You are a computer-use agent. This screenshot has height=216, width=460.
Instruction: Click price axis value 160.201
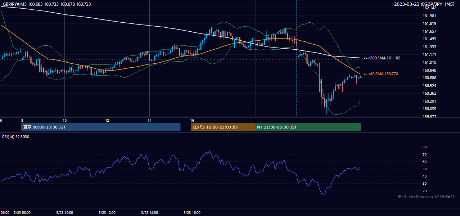coord(429,101)
